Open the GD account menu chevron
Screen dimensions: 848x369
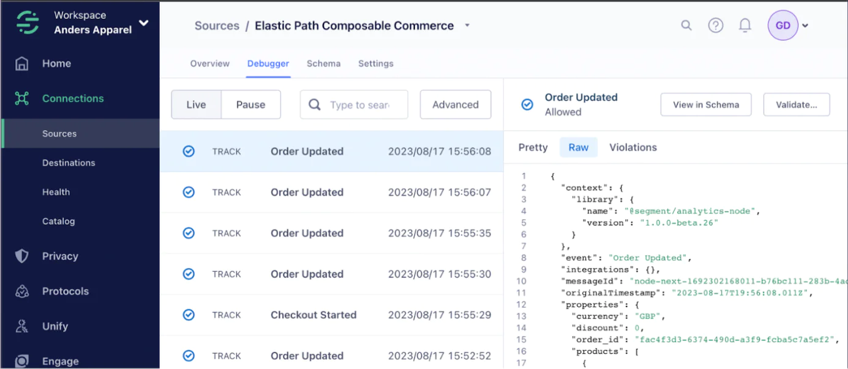click(x=806, y=25)
